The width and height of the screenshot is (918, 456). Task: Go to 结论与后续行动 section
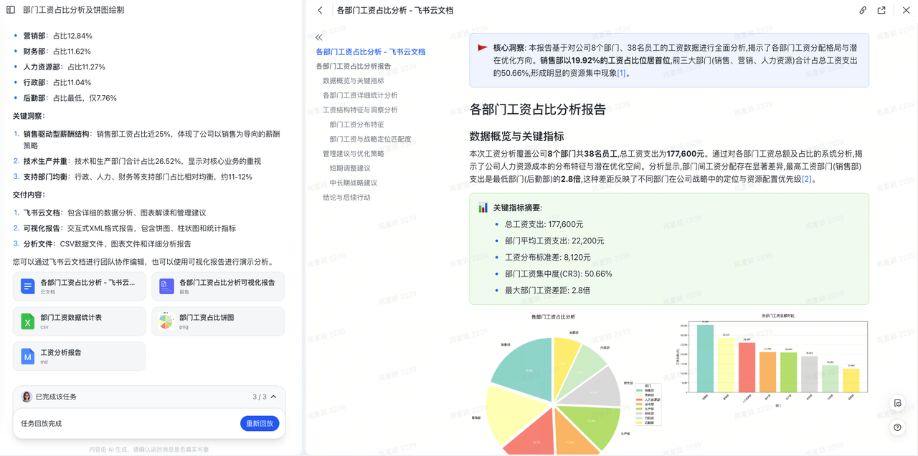click(x=346, y=198)
